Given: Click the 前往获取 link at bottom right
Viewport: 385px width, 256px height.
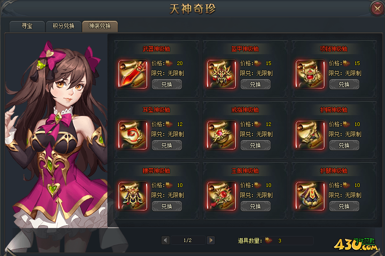Looking at the screenshot, I should coord(364,241).
